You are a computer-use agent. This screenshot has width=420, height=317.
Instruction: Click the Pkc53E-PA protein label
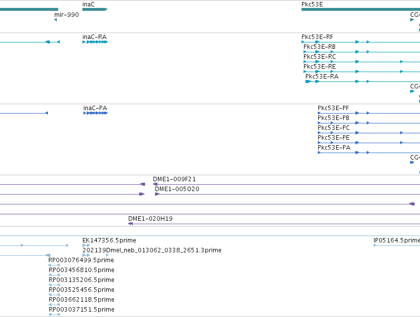pos(334,148)
